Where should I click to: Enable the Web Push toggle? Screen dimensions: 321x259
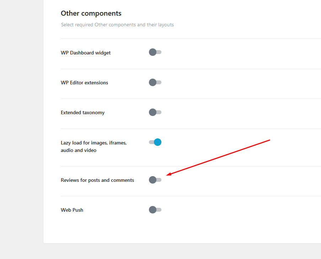(155, 210)
